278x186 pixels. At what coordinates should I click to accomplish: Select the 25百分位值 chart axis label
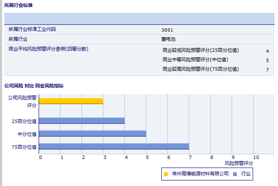tap(24, 121)
